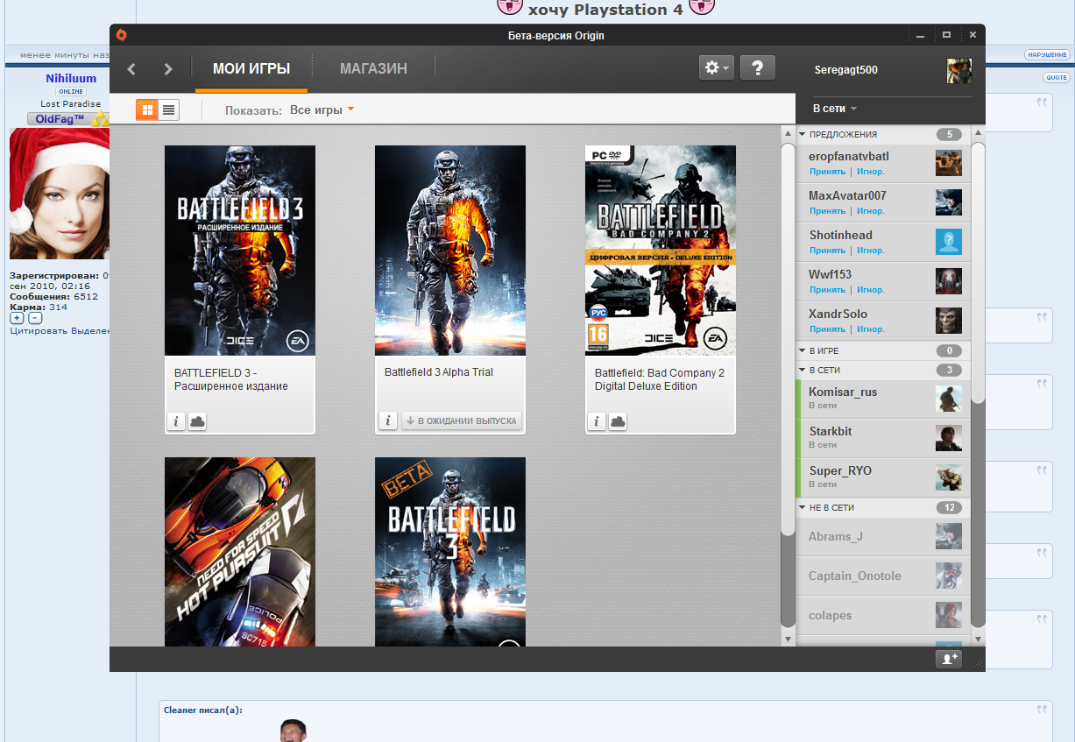Switch to grid view of games
This screenshot has width=1075, height=742.
click(x=147, y=110)
